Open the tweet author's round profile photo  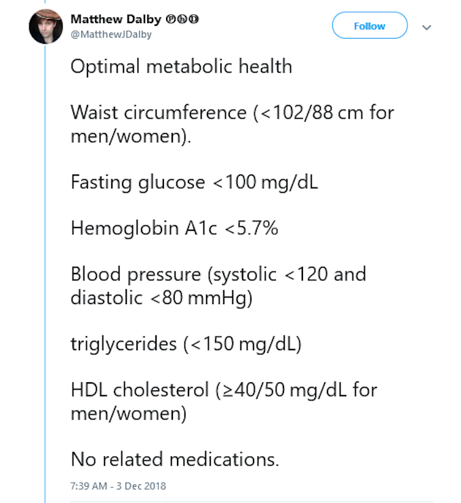45,26
